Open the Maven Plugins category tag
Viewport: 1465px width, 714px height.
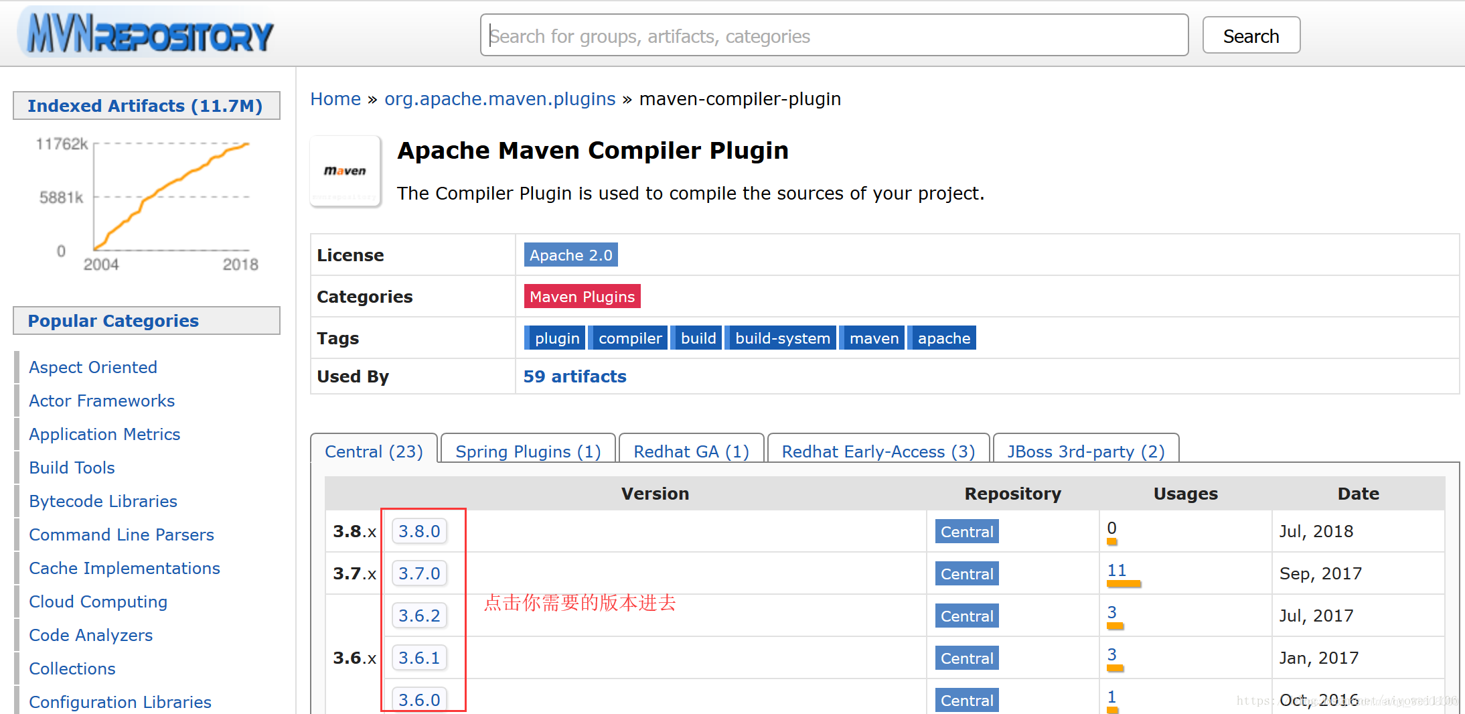click(x=582, y=297)
